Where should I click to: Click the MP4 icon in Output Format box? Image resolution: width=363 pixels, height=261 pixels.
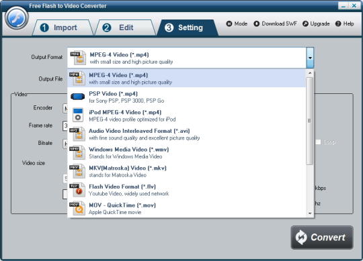[x=78, y=58]
